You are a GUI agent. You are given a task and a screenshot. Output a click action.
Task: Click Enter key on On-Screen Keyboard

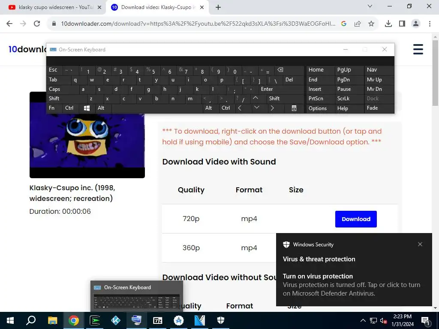[x=280, y=89]
